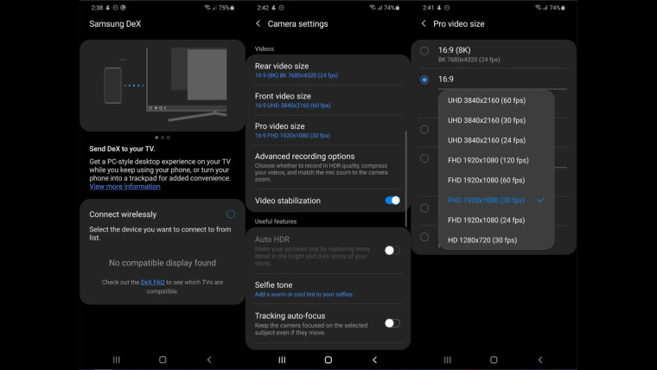Viewport: 657px width, 370px height.
Task: Choose FHD 1920x1080 (30 fps) option
Action: (496, 200)
